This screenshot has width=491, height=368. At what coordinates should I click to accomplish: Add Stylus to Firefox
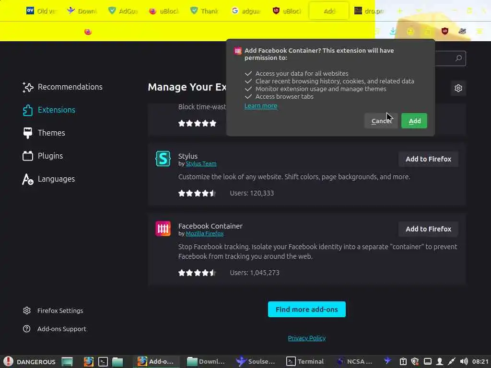(428, 159)
